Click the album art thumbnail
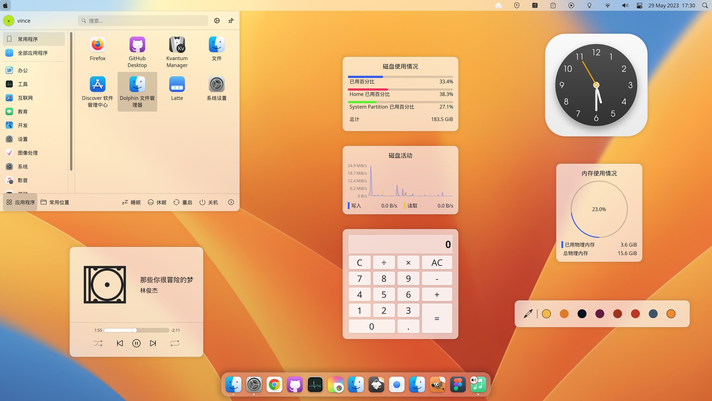 [x=105, y=284]
